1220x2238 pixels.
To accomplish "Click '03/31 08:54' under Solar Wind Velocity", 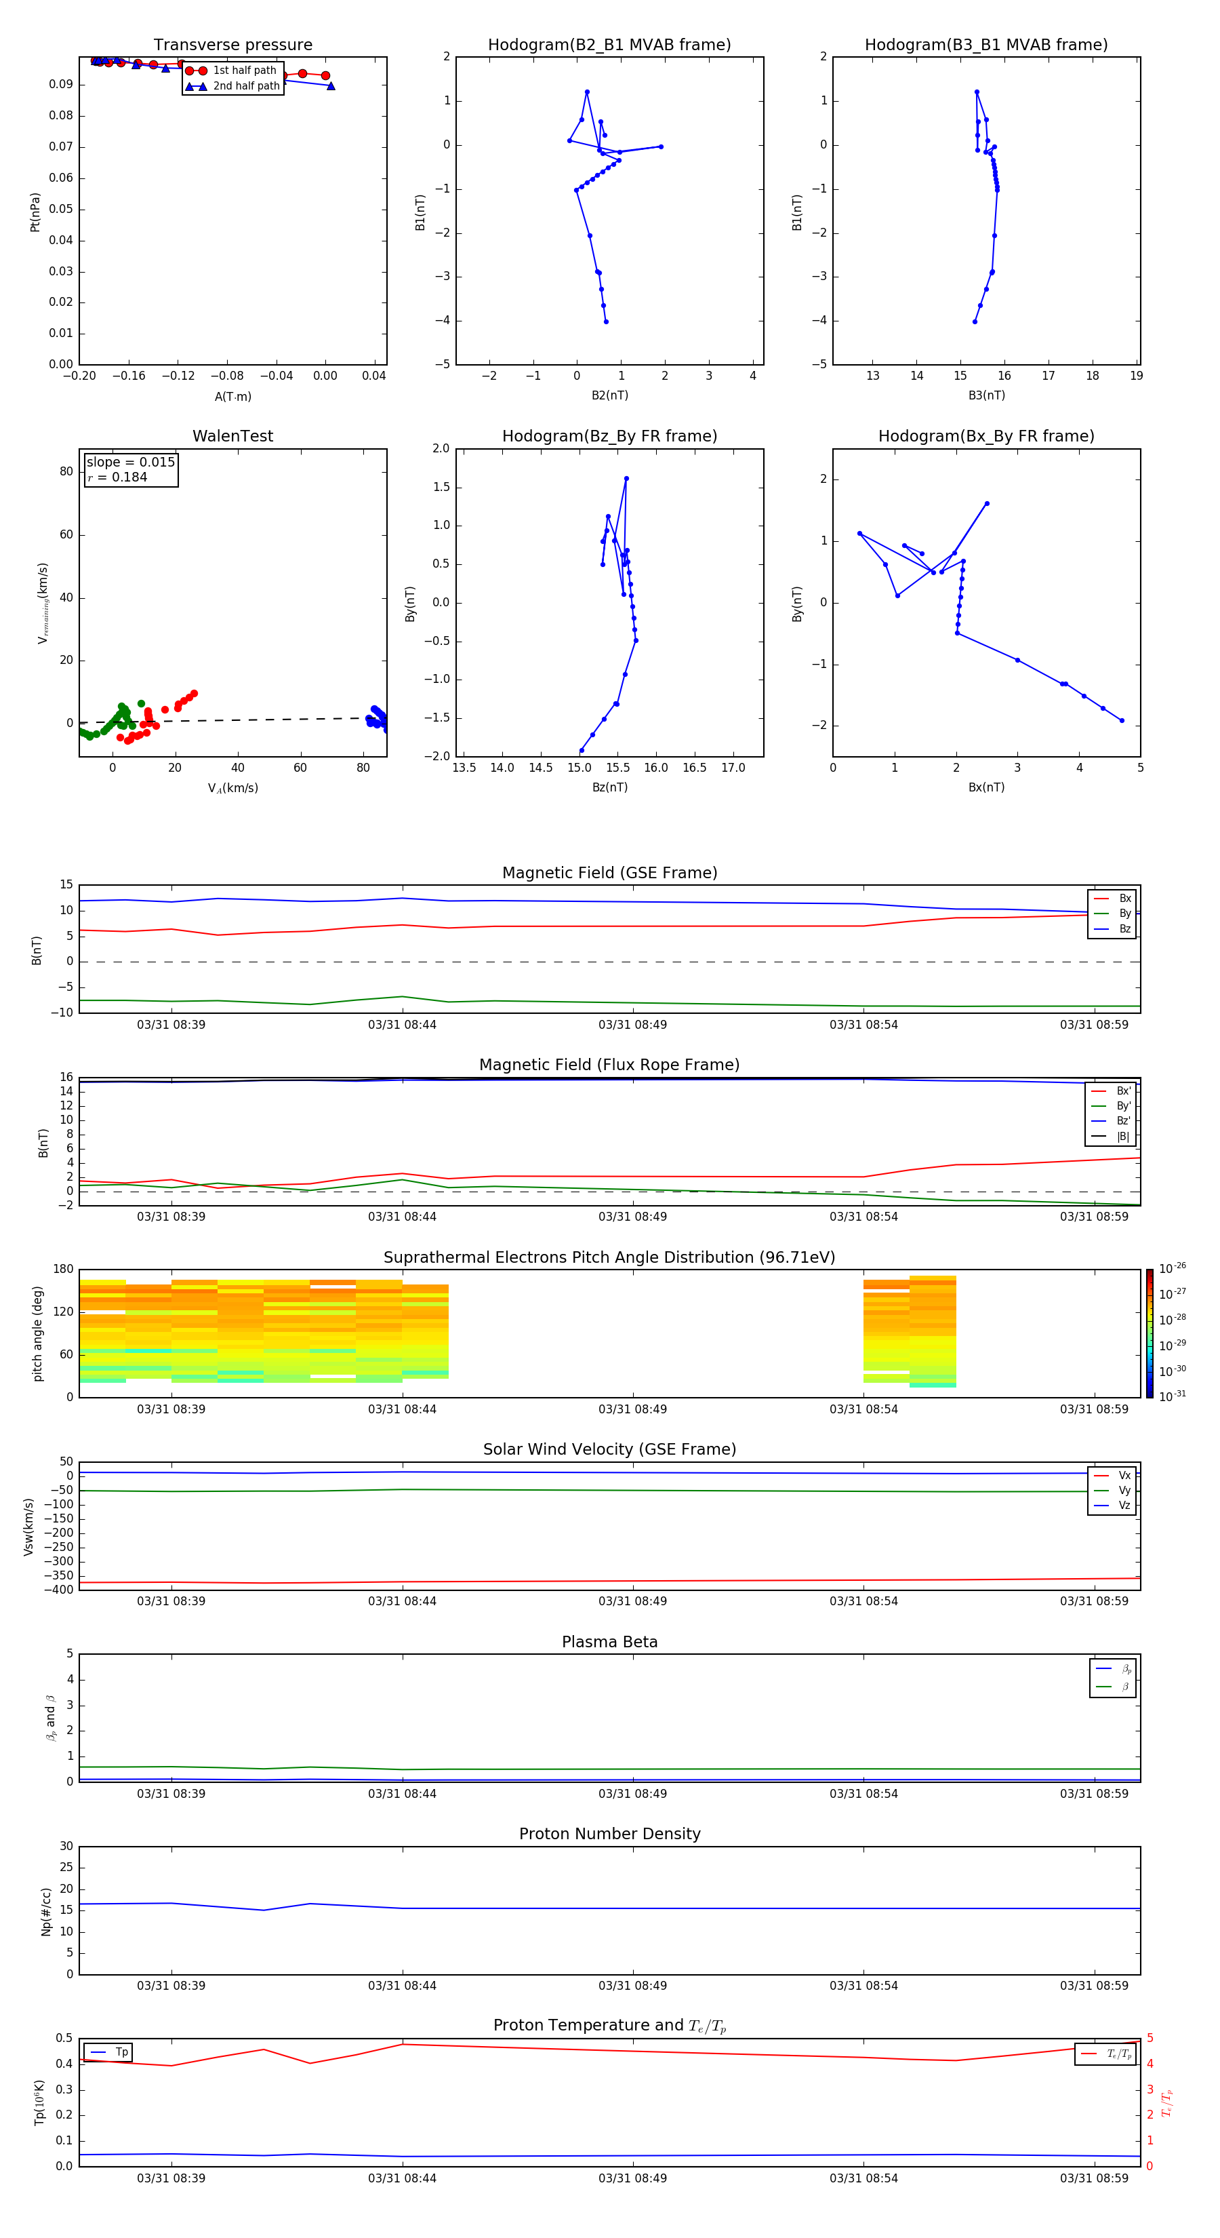I will coord(863,1601).
